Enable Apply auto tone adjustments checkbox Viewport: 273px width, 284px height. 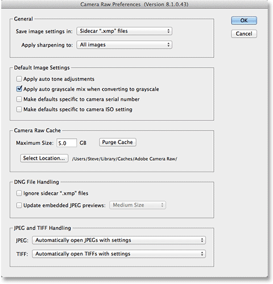[19, 79]
